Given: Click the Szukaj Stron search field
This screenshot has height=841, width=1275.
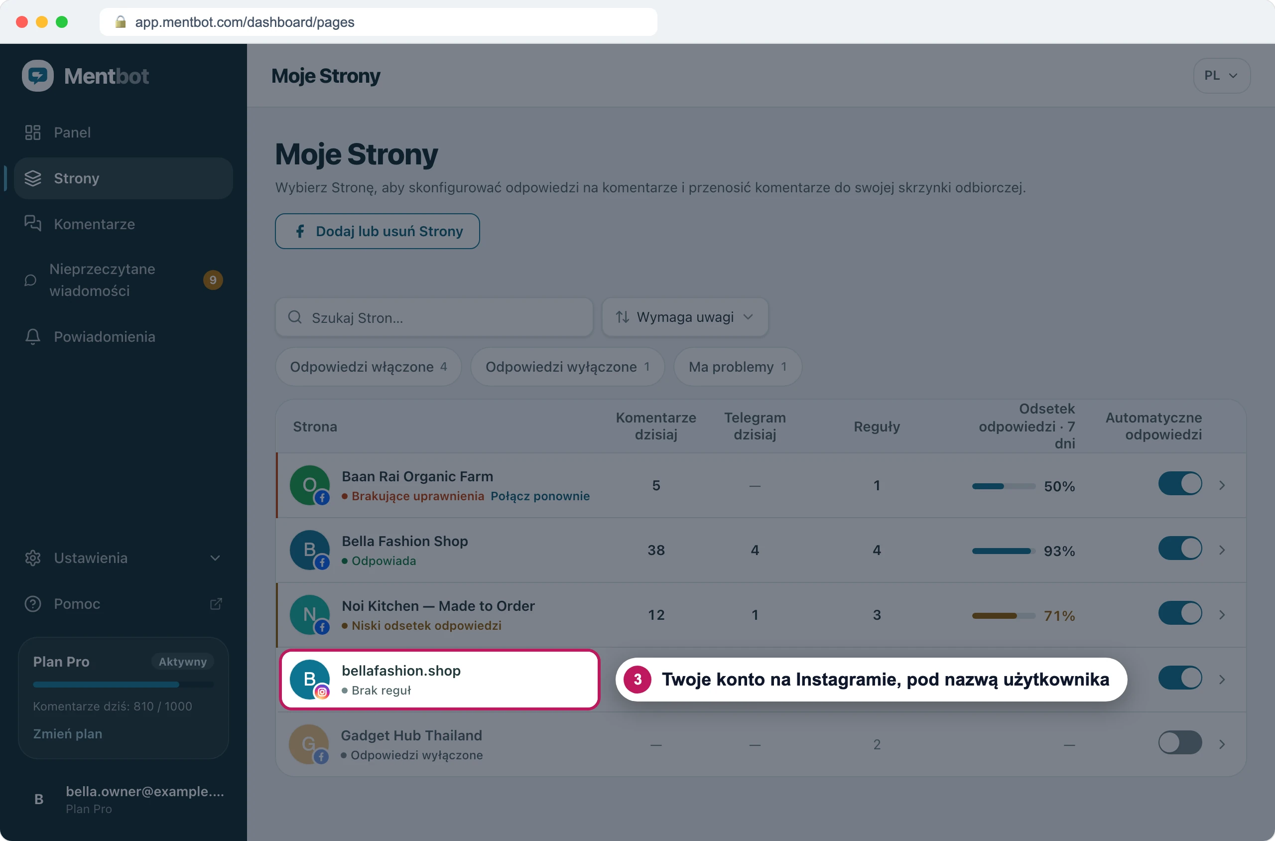Looking at the screenshot, I should pyautogui.click(x=434, y=317).
